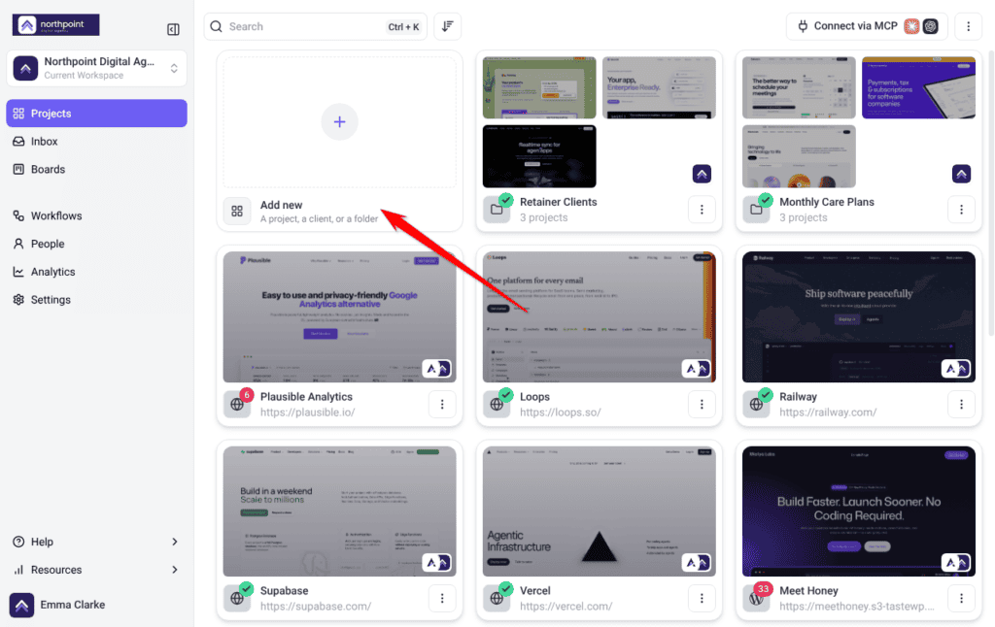Open Railway card three-dot menu
This screenshot has height=627, width=995.
(x=961, y=405)
